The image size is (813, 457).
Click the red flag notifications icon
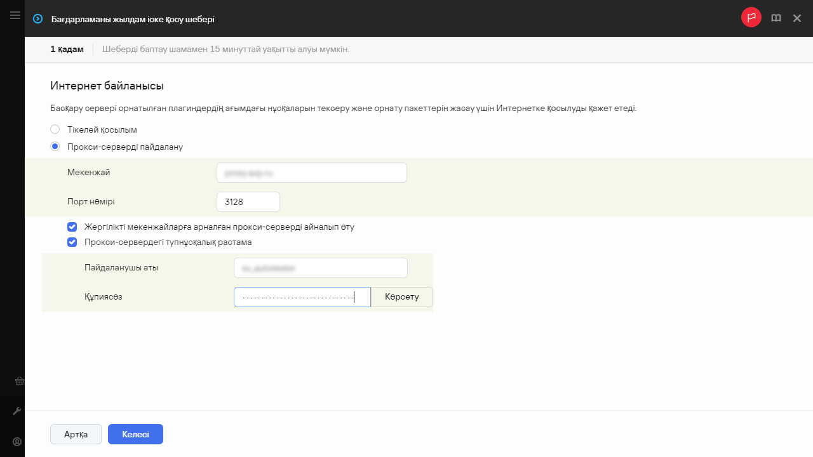(751, 18)
